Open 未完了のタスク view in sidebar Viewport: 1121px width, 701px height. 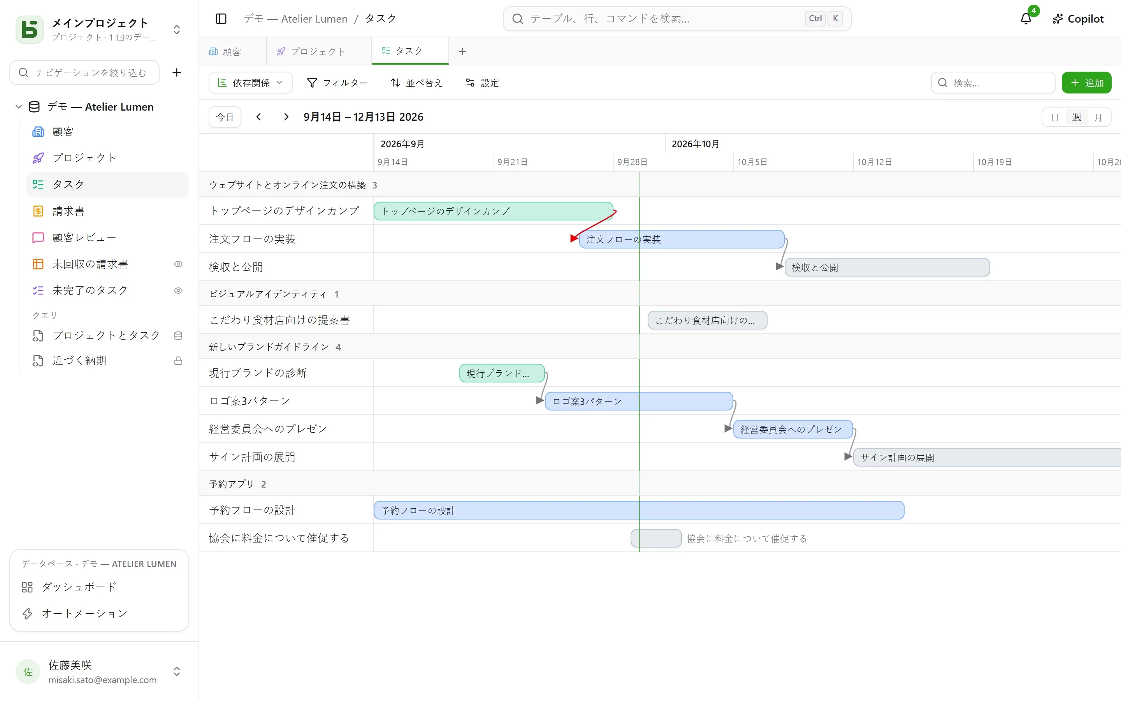(x=107, y=290)
